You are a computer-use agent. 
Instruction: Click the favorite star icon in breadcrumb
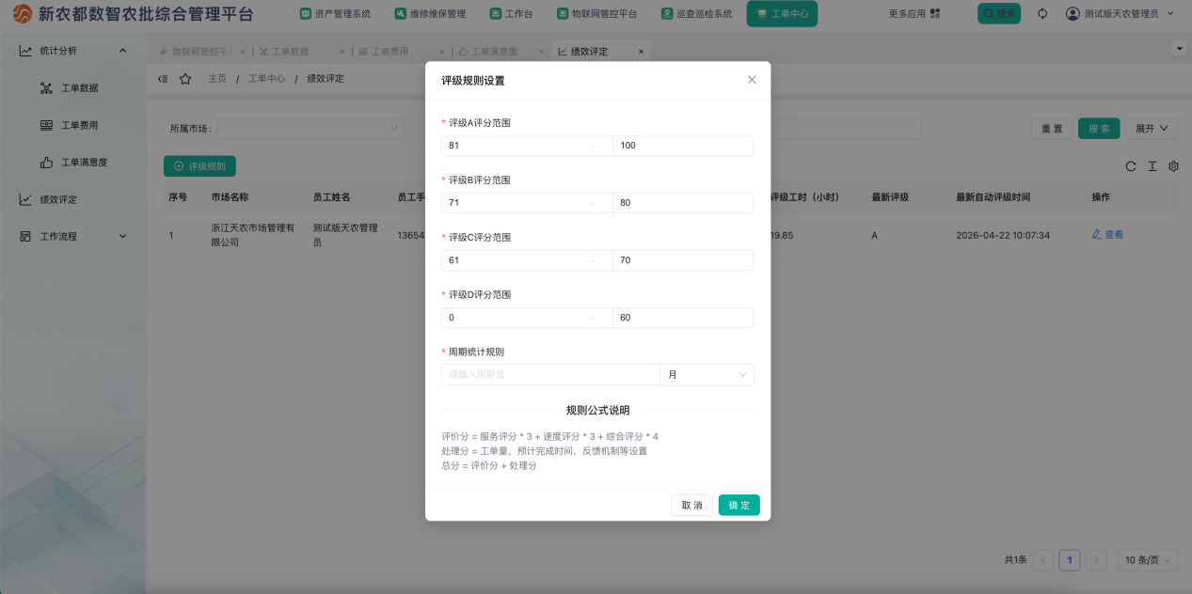point(185,79)
